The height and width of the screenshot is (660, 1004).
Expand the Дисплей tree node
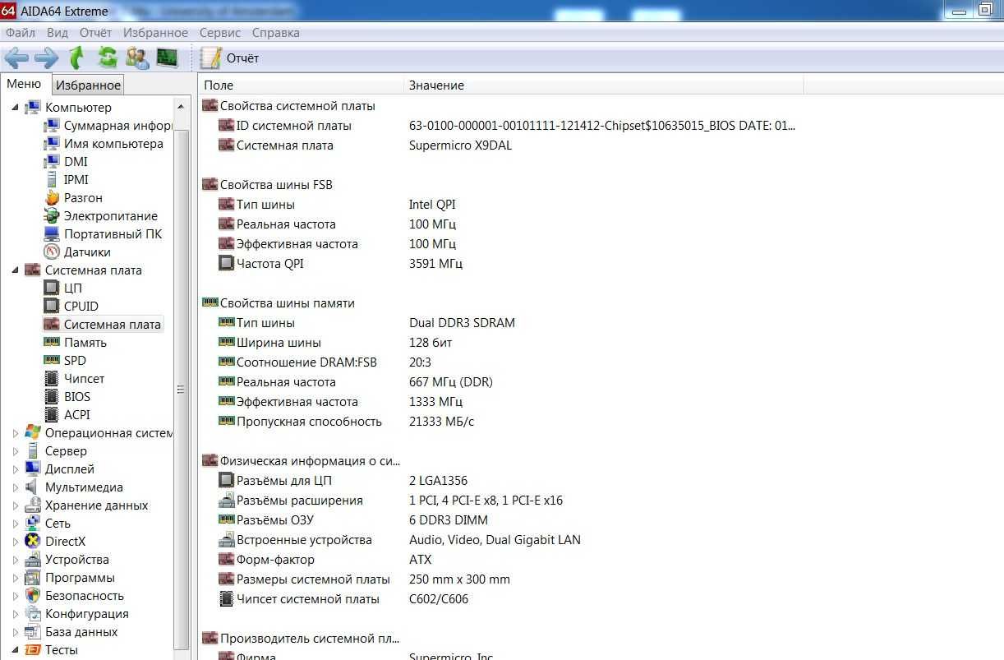click(16, 468)
